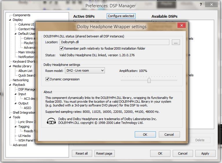Select Playlist item under Default User
This screenshot has height=163, width=222.
click(30, 43)
